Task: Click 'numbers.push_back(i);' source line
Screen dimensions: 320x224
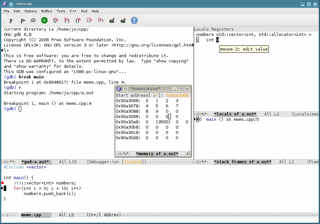Action: tap(50, 194)
